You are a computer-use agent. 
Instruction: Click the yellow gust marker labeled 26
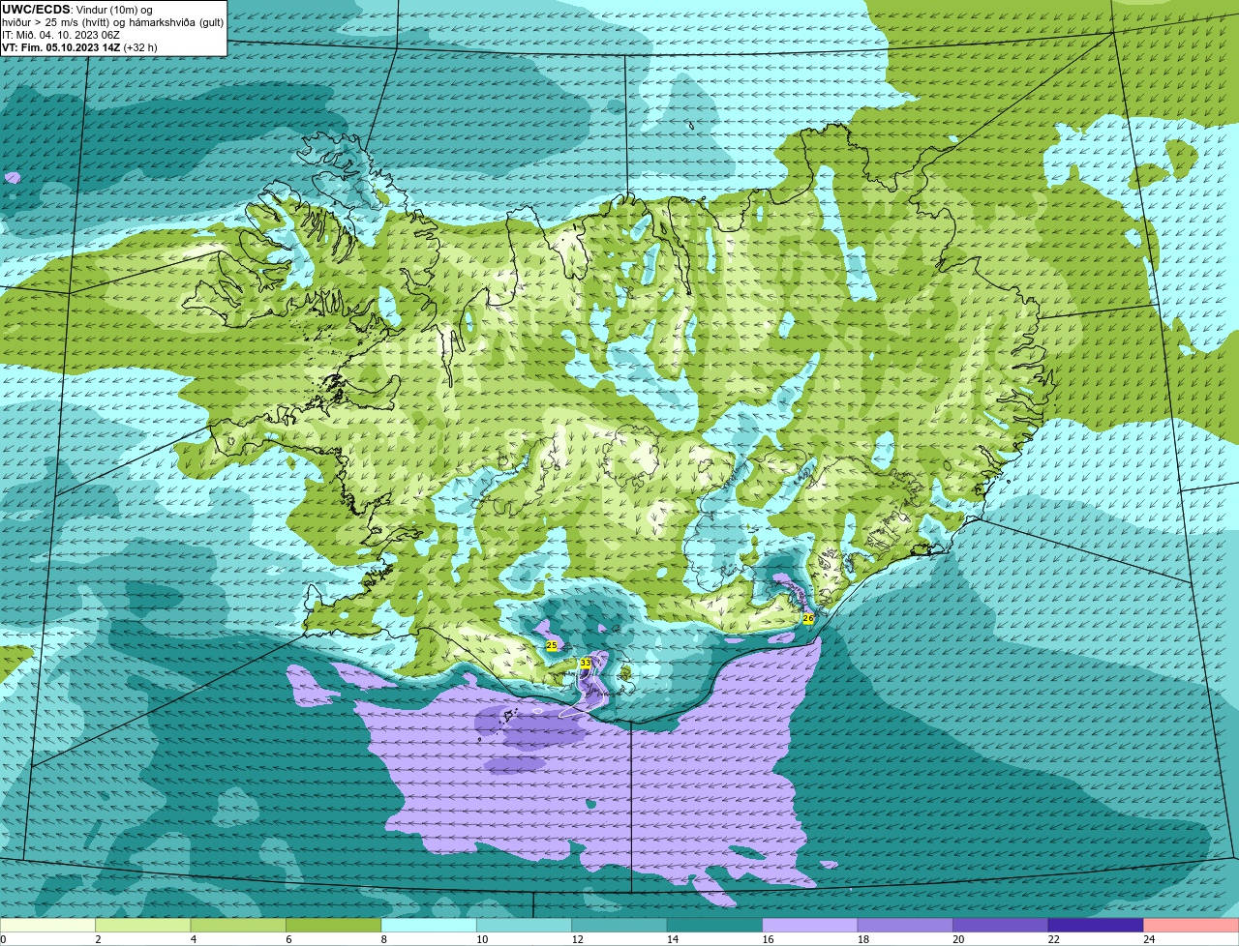[x=808, y=618]
